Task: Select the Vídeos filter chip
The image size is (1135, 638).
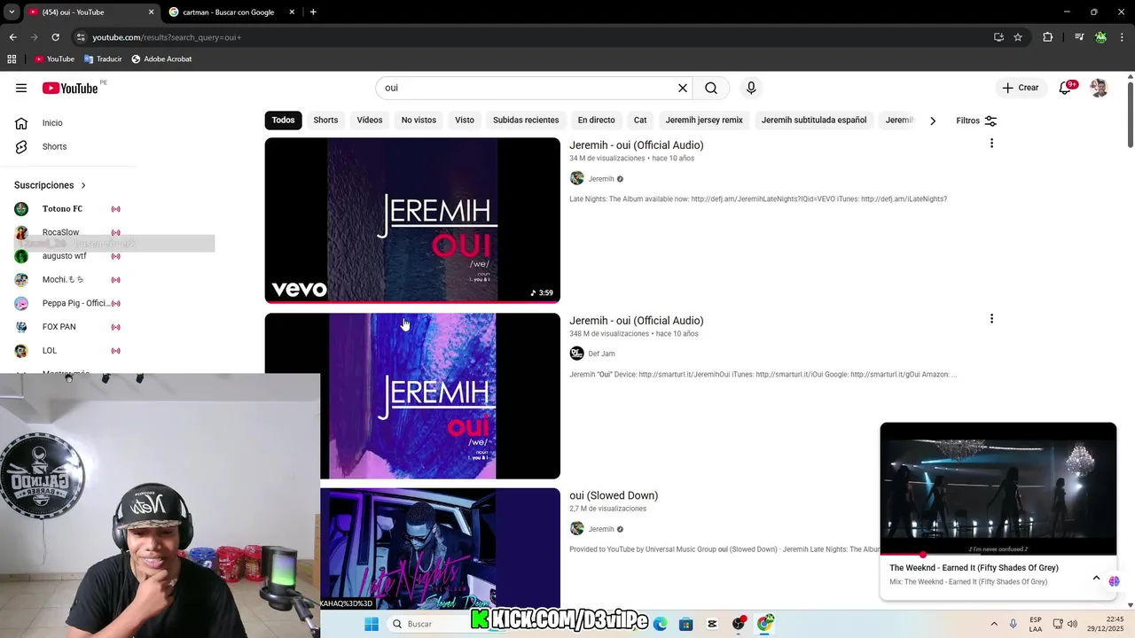Action: pyautogui.click(x=370, y=120)
